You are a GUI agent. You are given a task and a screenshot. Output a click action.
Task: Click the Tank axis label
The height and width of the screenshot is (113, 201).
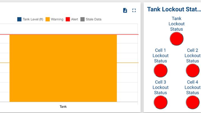[63, 107]
